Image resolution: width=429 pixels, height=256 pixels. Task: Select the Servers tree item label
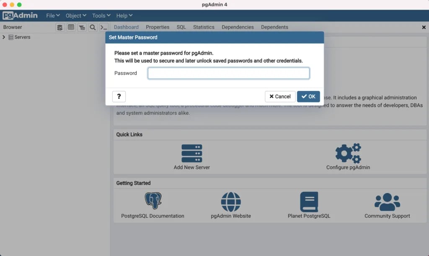23,37
